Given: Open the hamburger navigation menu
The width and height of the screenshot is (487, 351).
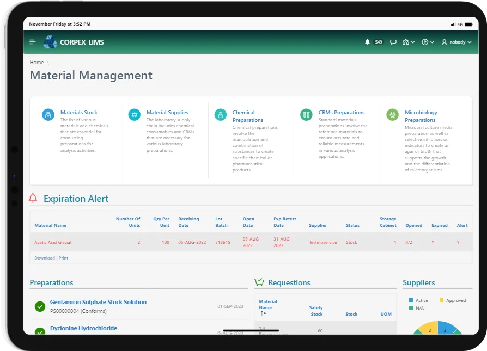Looking at the screenshot, I should click(x=33, y=42).
